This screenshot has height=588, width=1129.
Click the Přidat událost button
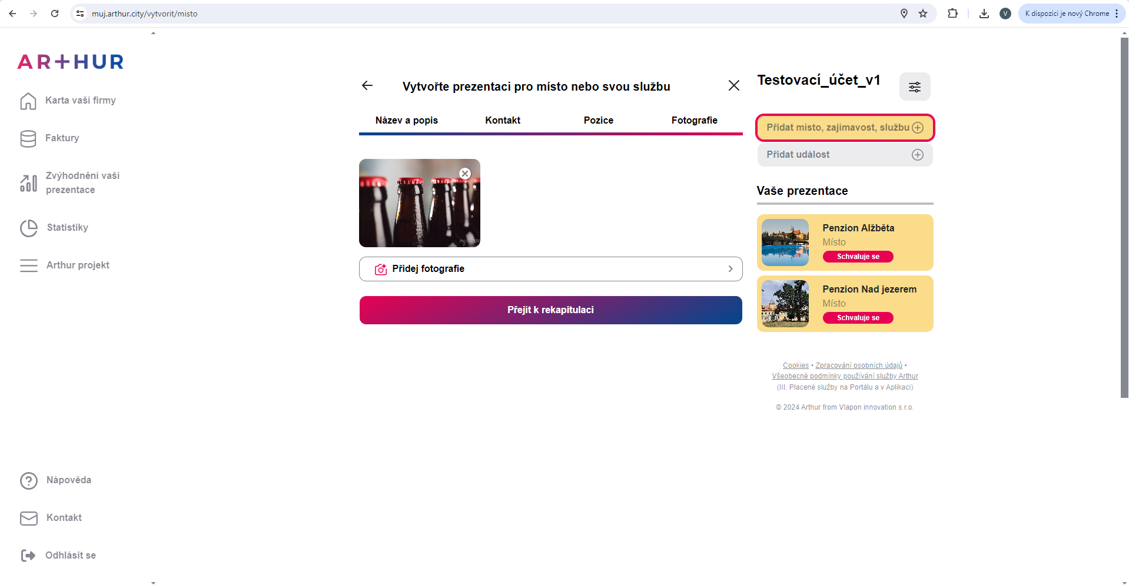(x=844, y=155)
